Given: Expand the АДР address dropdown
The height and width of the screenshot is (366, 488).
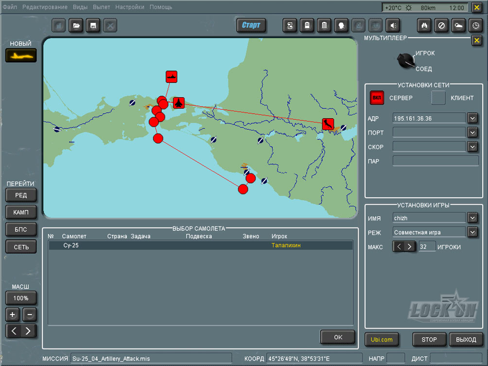Looking at the screenshot, I should tap(472, 118).
